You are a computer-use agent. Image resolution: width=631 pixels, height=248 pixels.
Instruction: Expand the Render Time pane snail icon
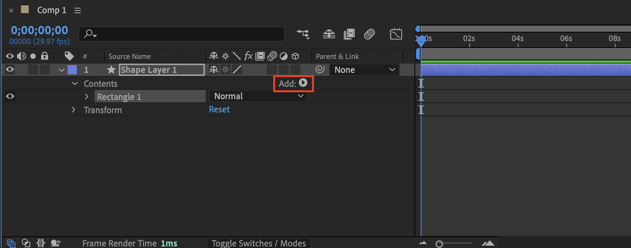(55, 243)
